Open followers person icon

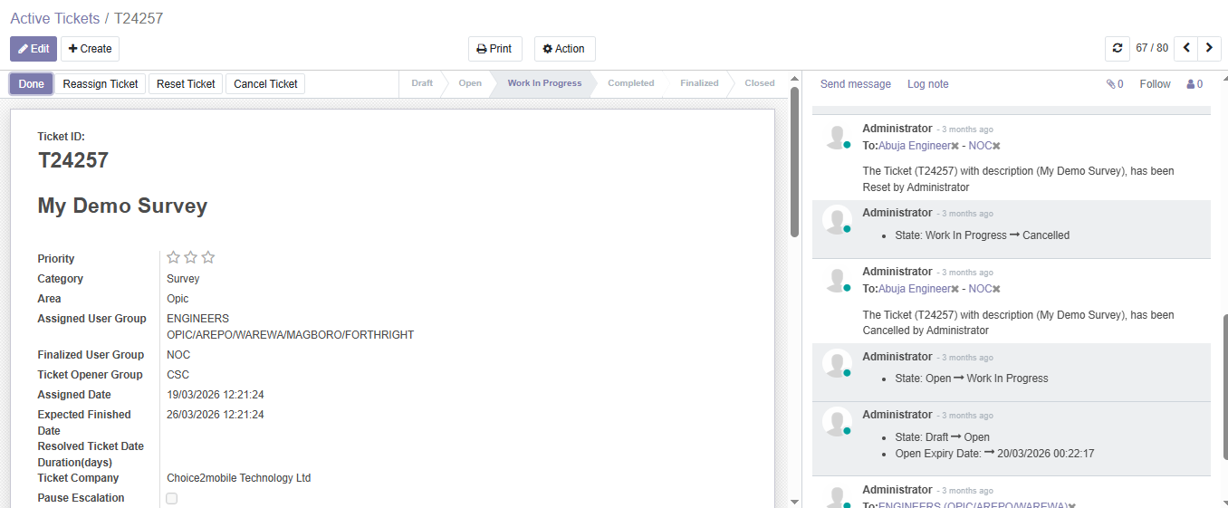[x=1194, y=84]
